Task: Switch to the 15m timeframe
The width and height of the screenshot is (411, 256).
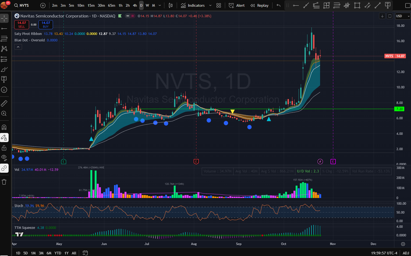Action: [91, 5]
